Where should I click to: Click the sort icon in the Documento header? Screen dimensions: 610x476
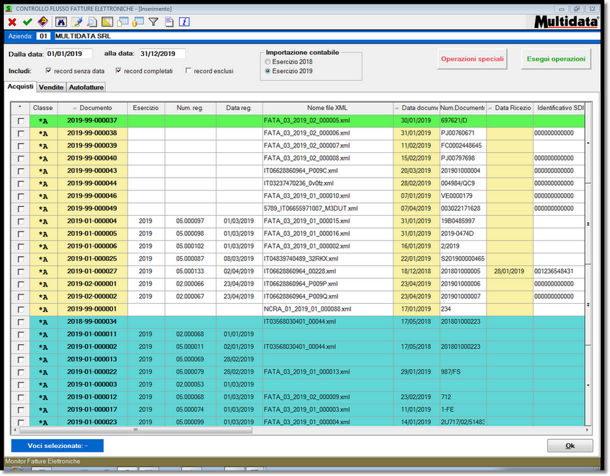74,109
